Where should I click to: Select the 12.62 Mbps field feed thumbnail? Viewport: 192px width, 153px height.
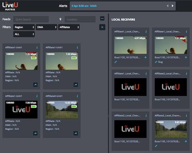[62, 110]
